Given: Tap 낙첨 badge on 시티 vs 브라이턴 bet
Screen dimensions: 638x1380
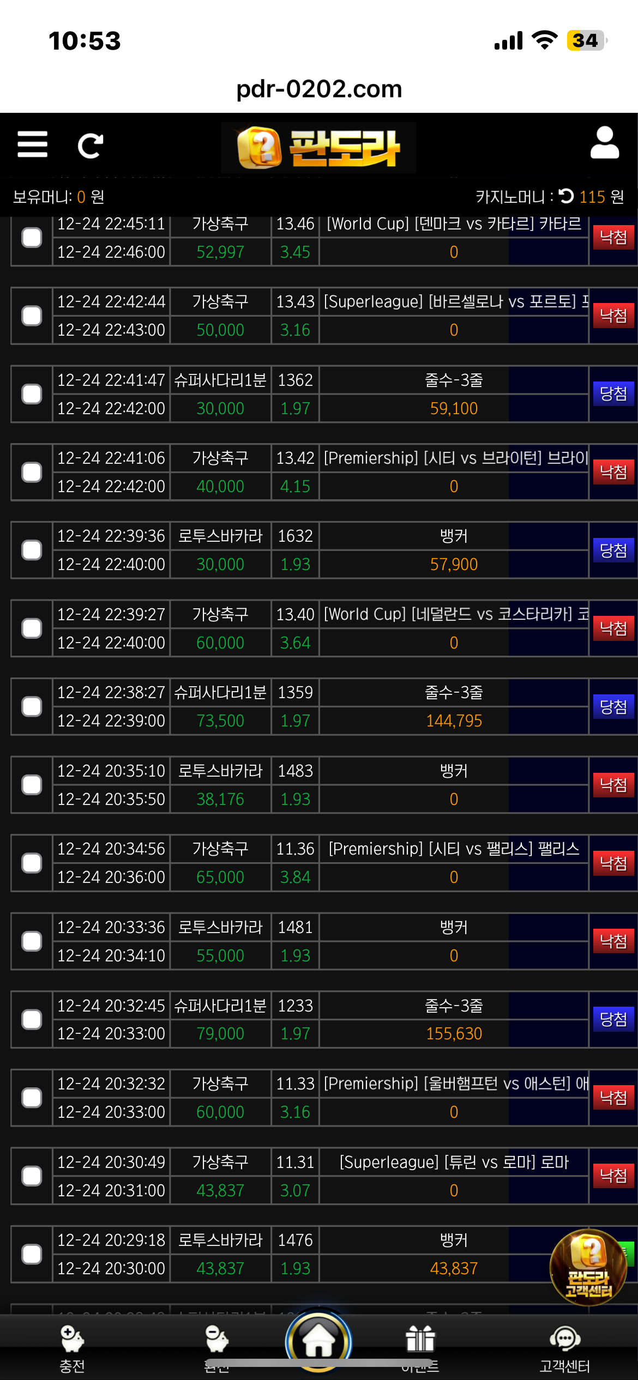Looking at the screenshot, I should (x=613, y=472).
